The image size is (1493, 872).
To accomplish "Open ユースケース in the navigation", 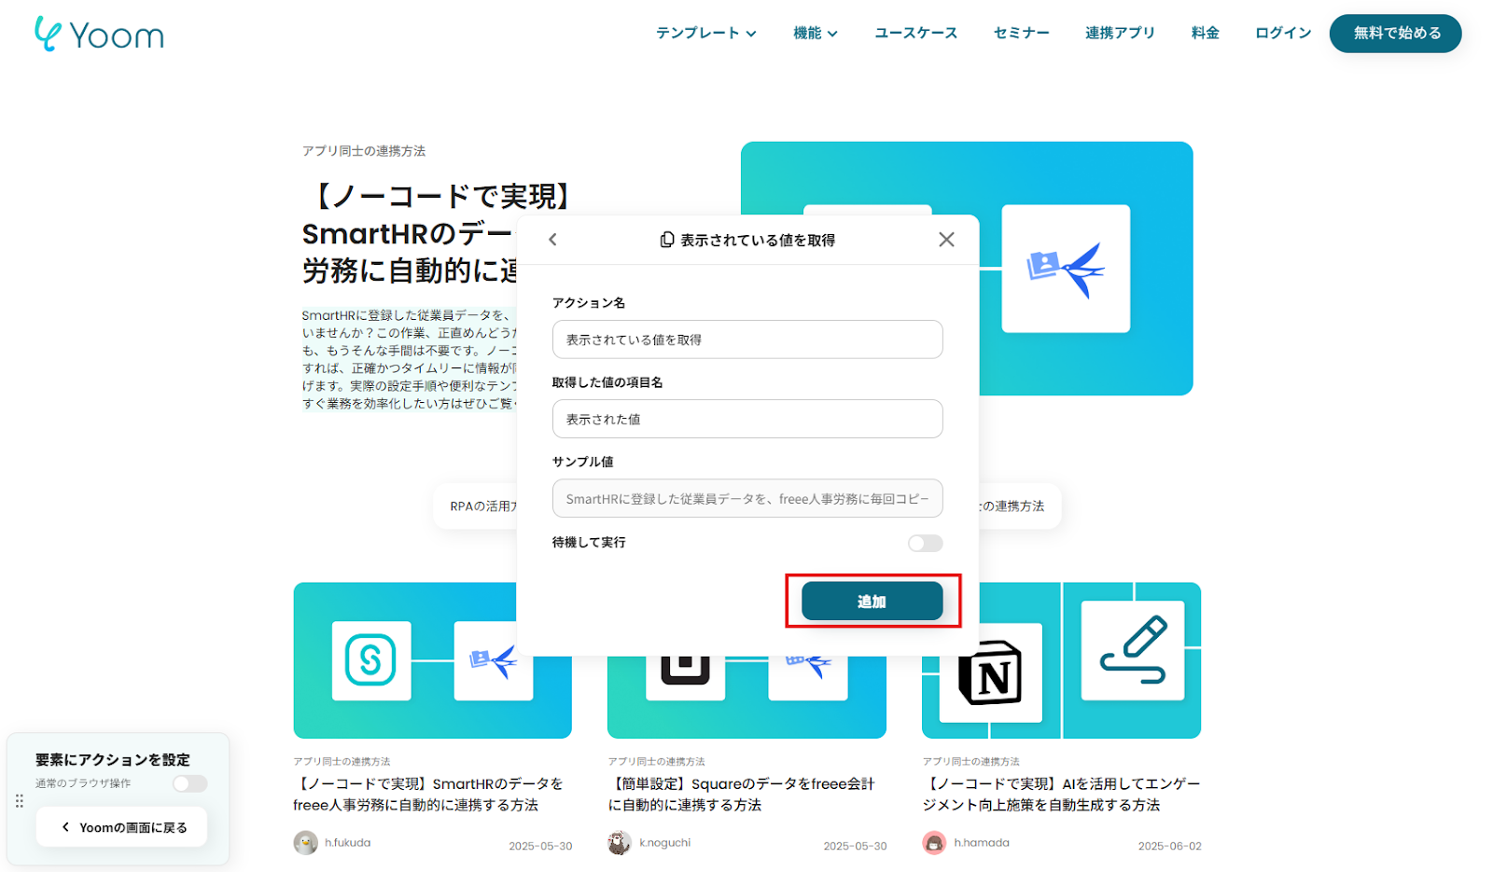I will coord(915,34).
